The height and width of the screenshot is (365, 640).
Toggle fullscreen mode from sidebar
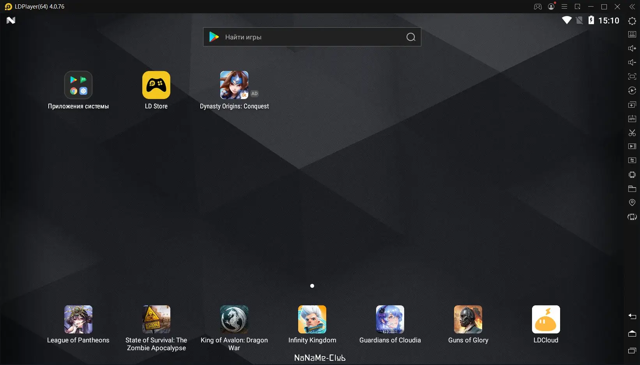tap(632, 76)
